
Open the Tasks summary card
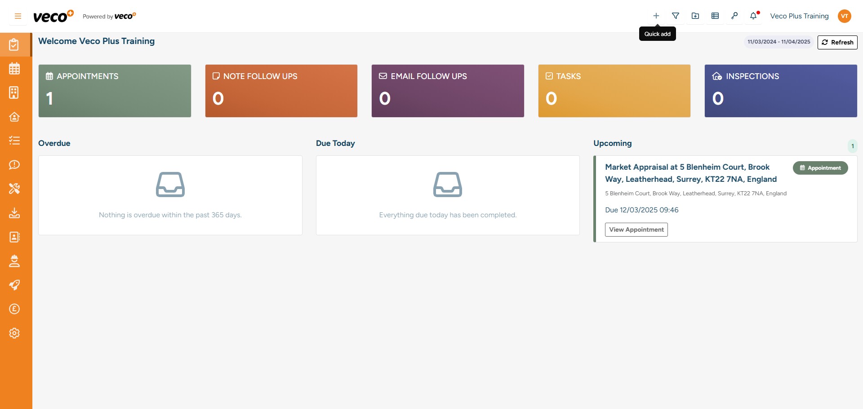click(614, 91)
